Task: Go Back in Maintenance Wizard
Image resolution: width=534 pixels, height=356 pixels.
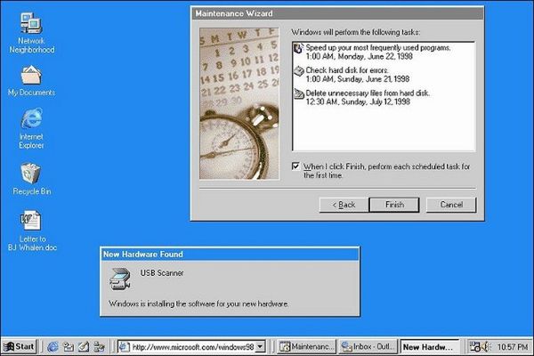Action: [x=344, y=205]
